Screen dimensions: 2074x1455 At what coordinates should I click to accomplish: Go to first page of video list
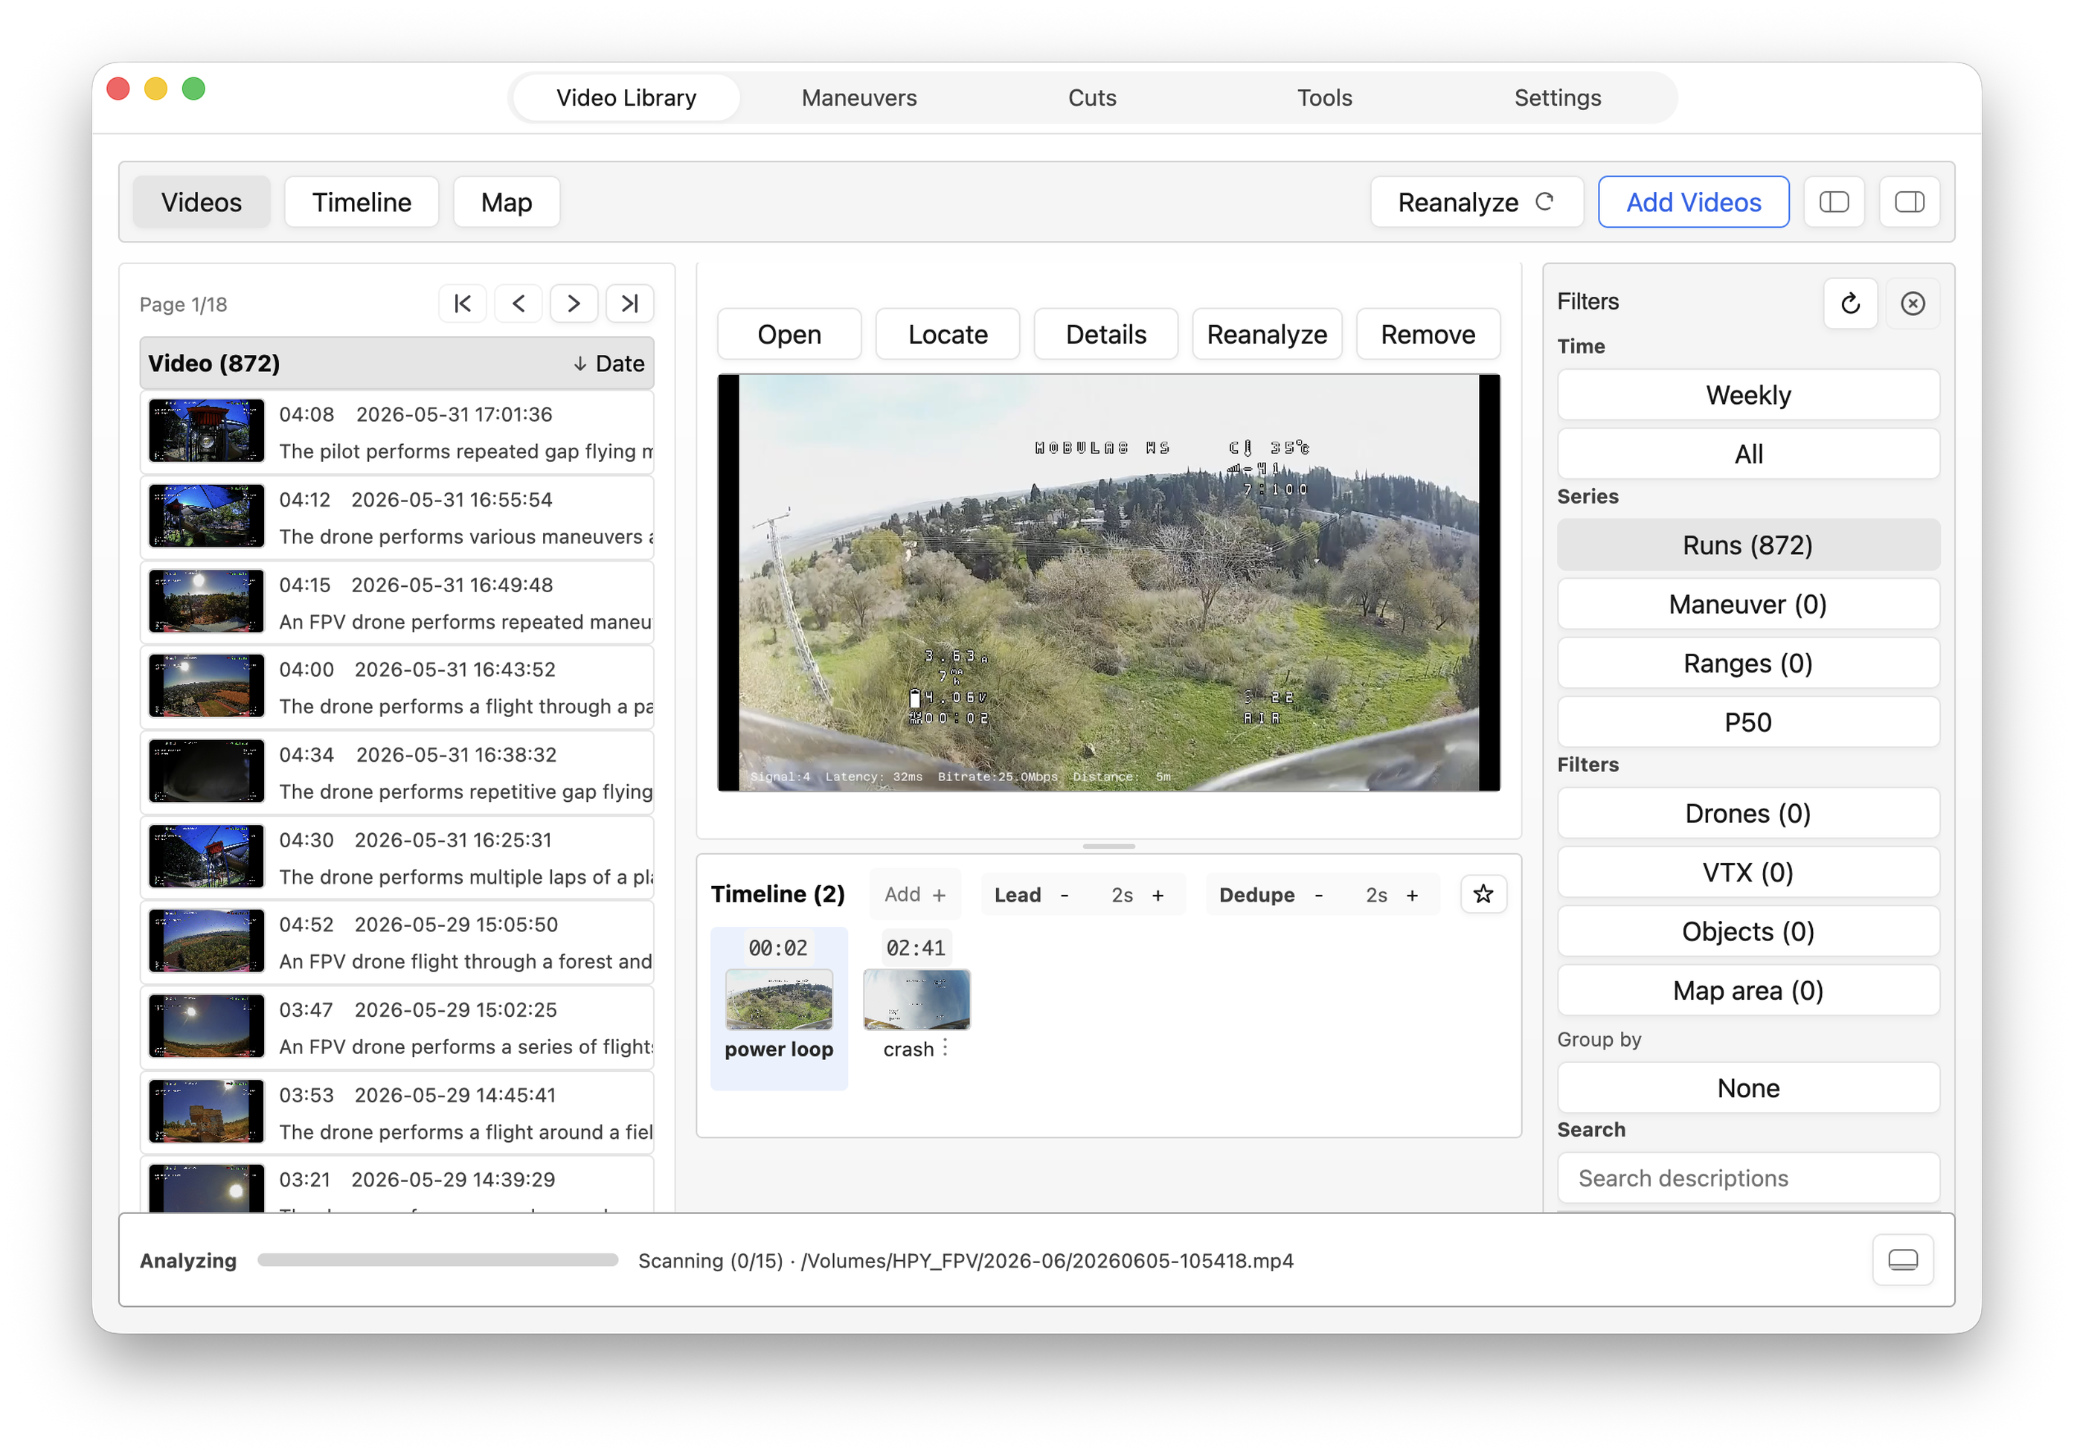coord(463,303)
